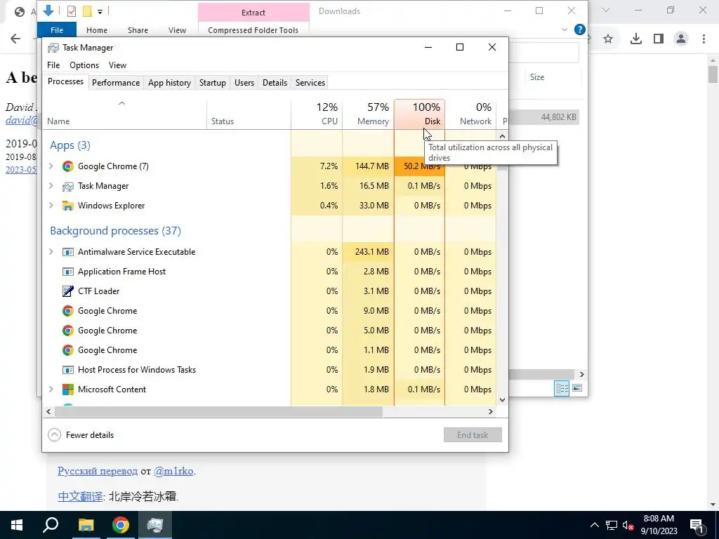Click the Antimalware Service Executable icon

[68, 252]
